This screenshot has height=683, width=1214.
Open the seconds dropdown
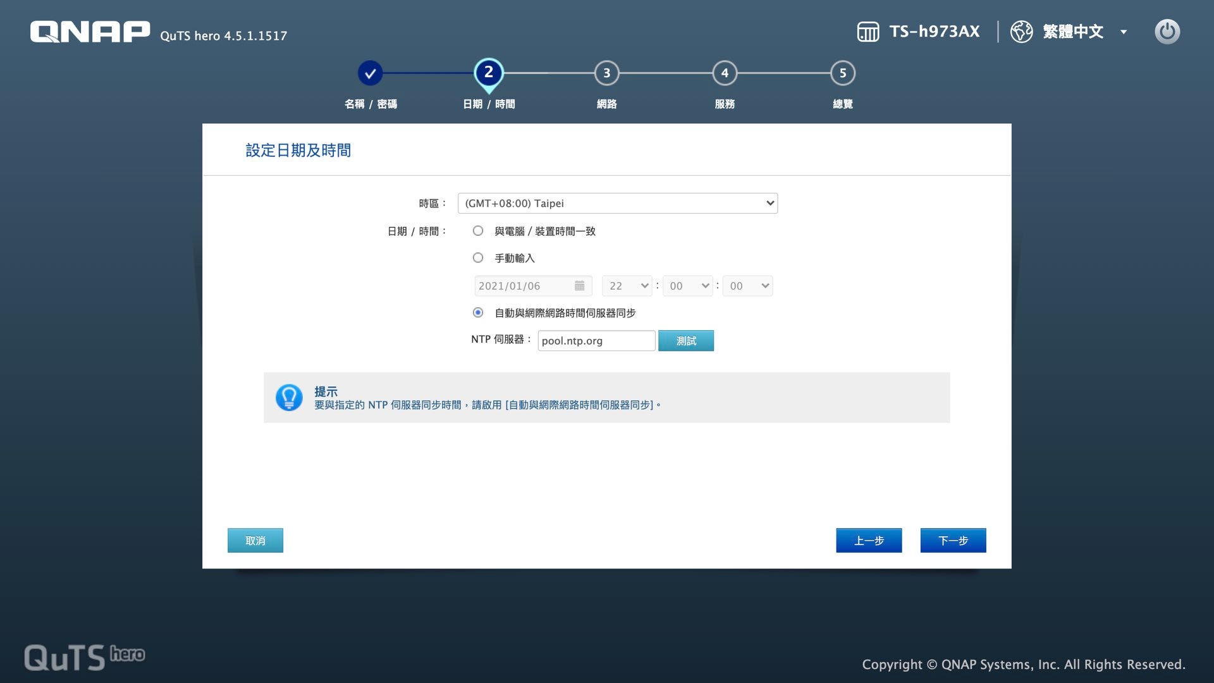[748, 286]
